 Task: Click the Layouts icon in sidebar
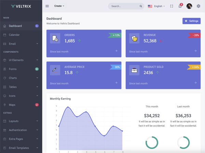tap(5, 121)
